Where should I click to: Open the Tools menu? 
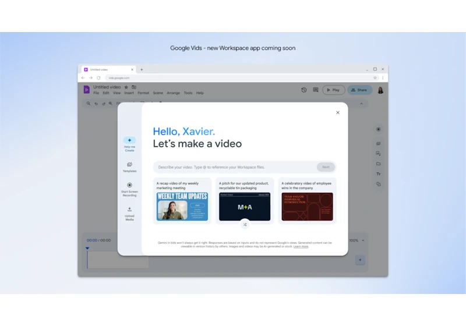tap(188, 93)
